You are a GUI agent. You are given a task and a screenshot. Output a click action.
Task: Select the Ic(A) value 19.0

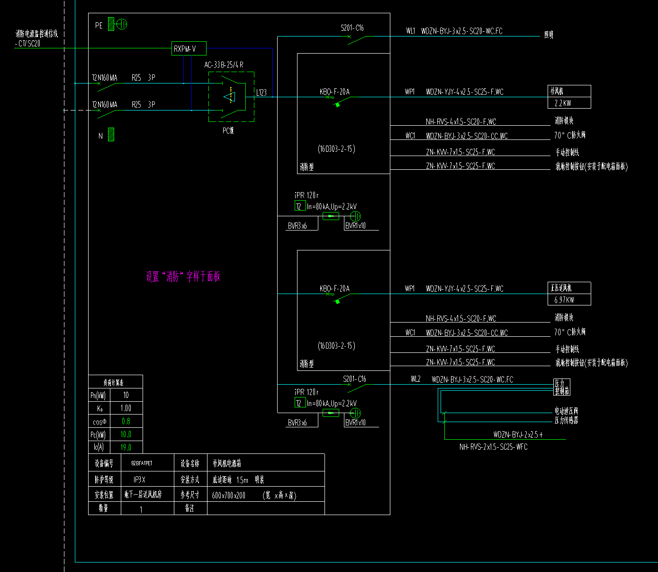point(126,447)
